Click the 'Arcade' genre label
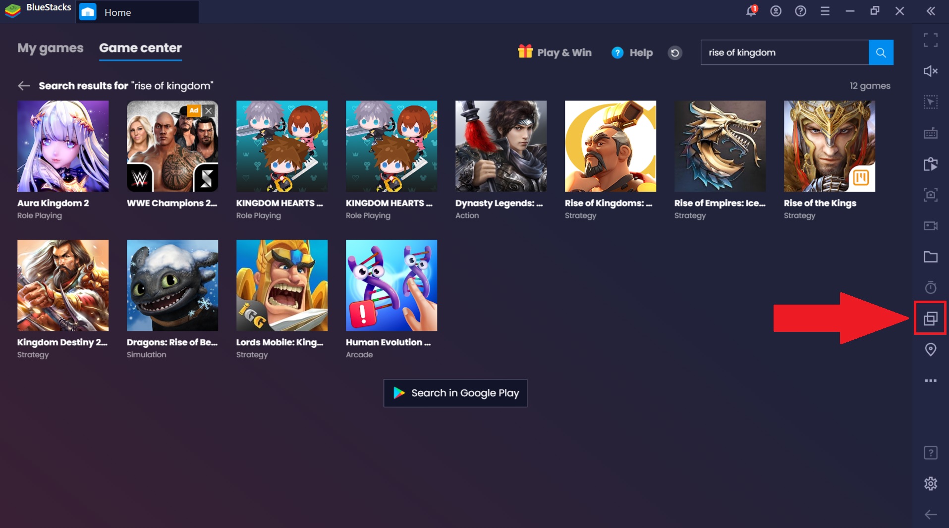 point(359,355)
